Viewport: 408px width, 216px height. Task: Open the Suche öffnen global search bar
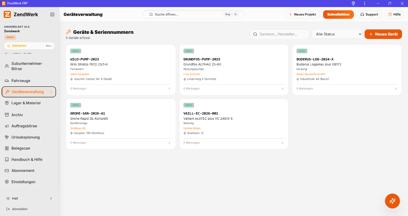[x=194, y=15]
